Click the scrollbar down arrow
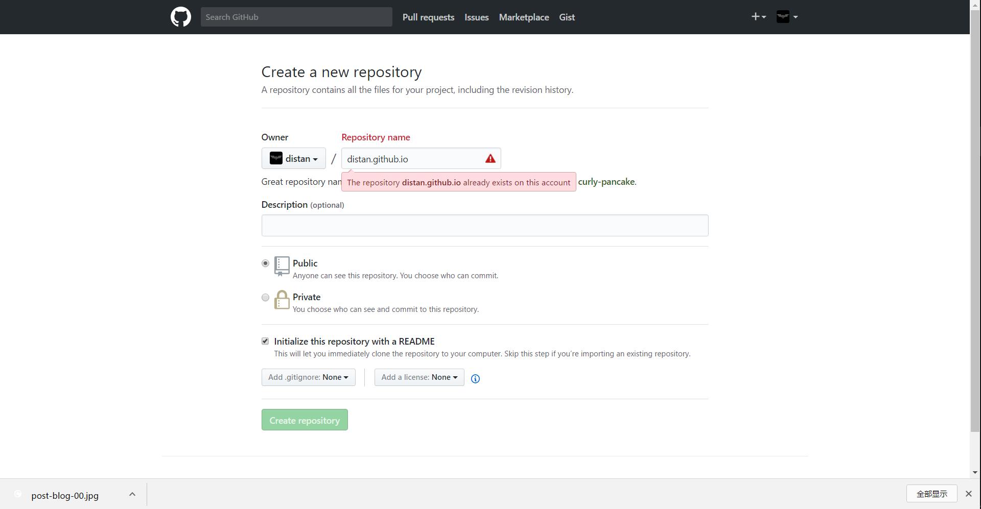The height and width of the screenshot is (509, 981). tap(975, 473)
